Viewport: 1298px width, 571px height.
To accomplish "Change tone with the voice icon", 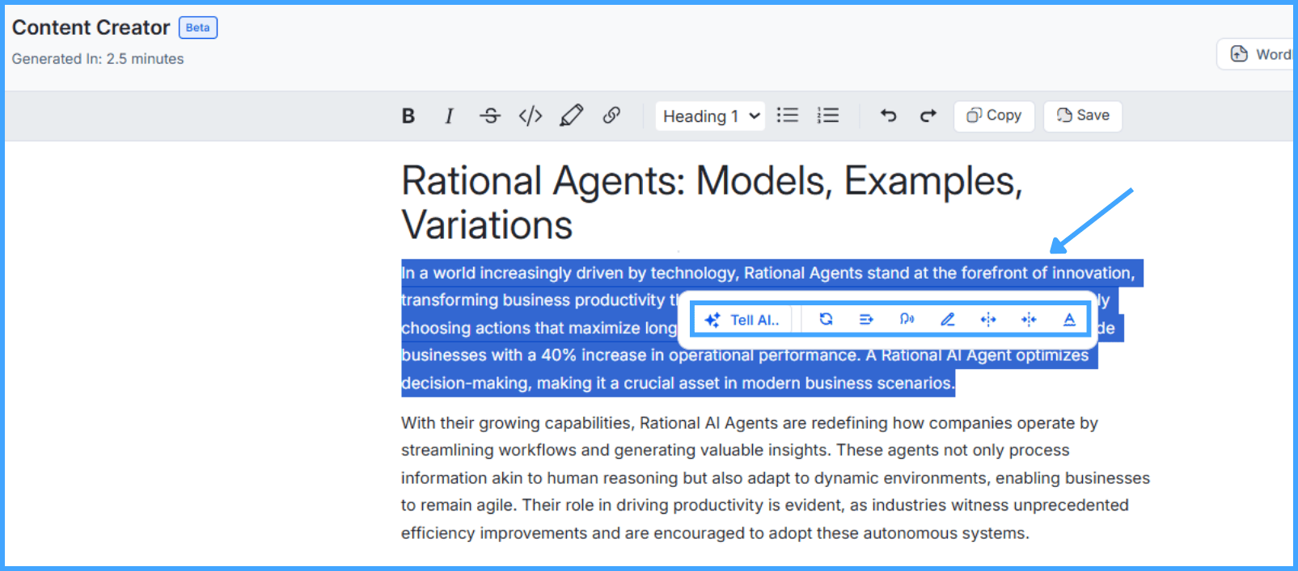I will [x=907, y=320].
